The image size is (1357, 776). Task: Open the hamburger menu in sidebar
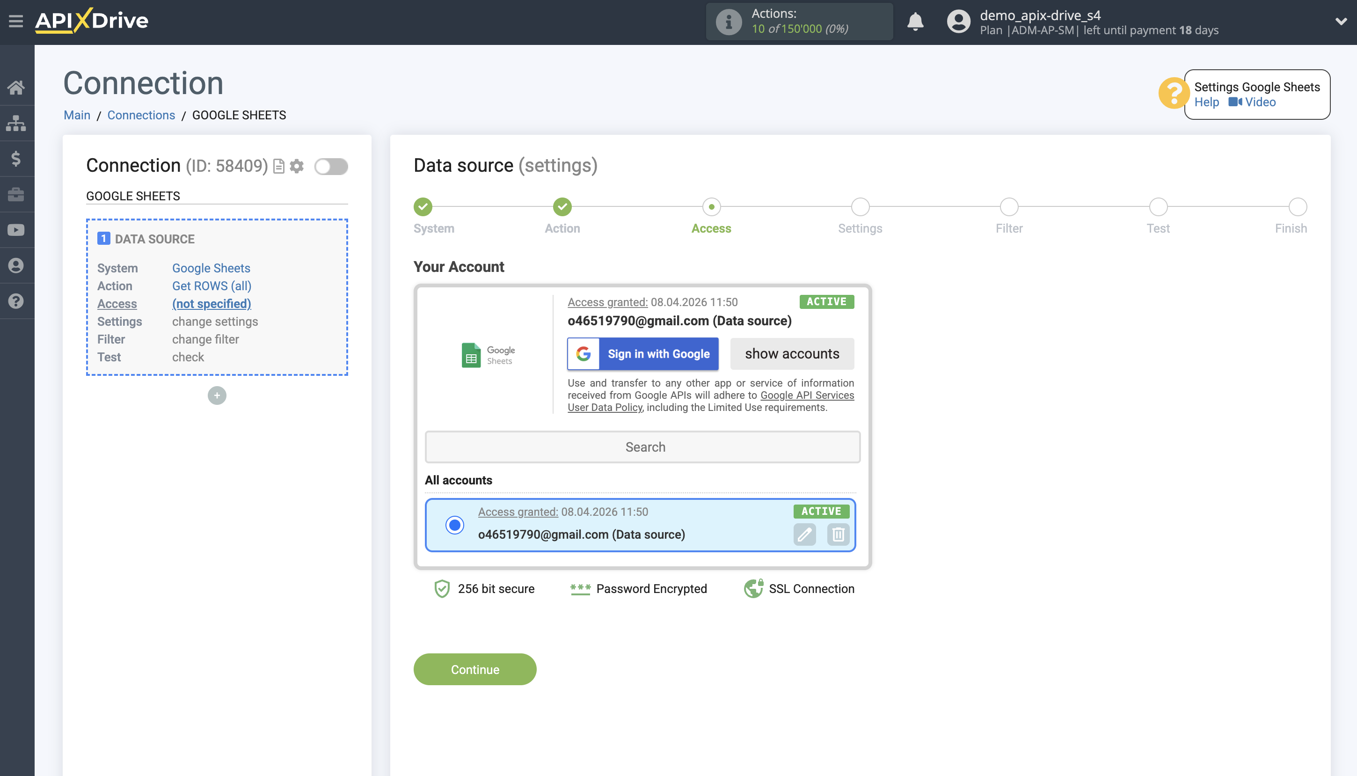15,21
